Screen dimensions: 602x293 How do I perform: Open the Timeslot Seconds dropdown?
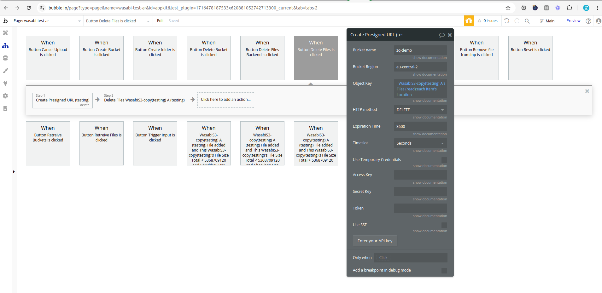(420, 143)
